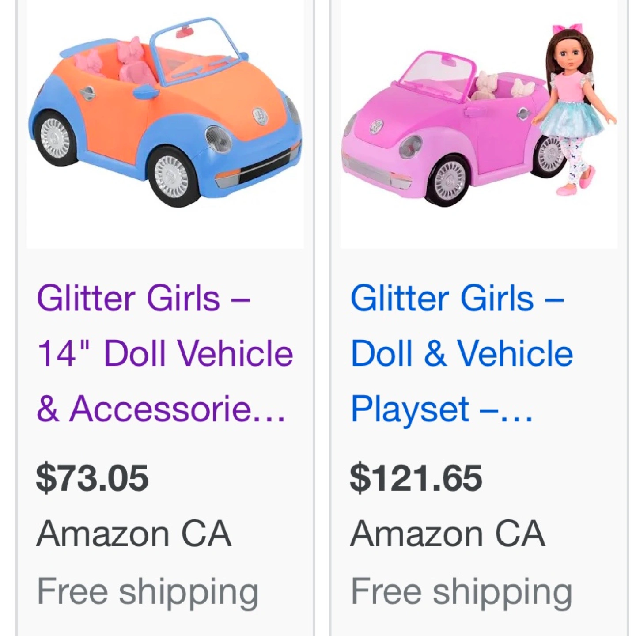Click the $121.65 price
The image size is (636, 636).
416,478
